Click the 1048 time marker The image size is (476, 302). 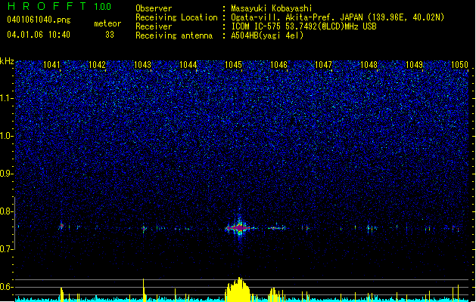click(369, 64)
